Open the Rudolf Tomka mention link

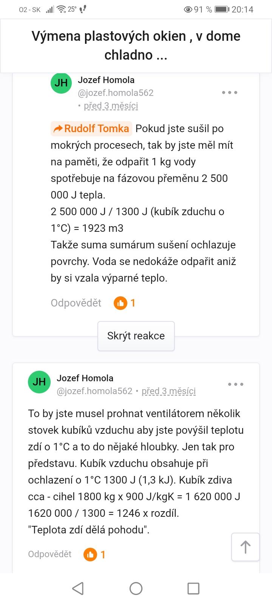tap(91, 129)
